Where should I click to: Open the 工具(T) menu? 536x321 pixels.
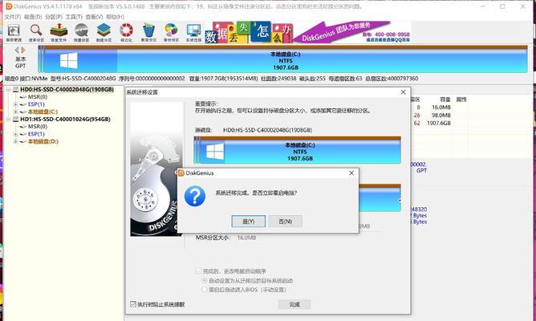pyautogui.click(x=74, y=17)
